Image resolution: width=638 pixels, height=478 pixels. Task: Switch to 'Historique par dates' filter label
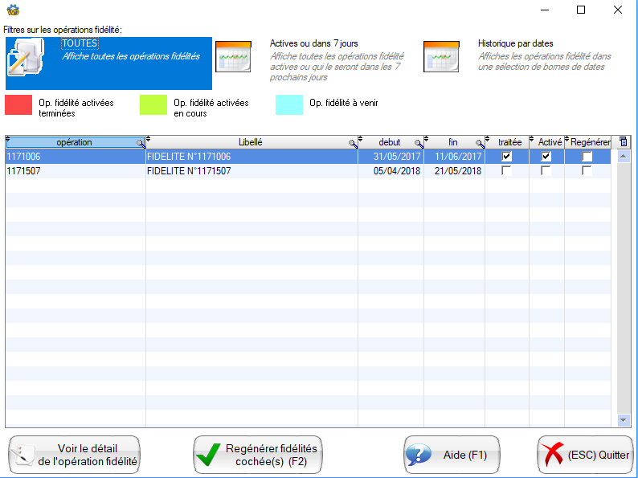click(515, 43)
